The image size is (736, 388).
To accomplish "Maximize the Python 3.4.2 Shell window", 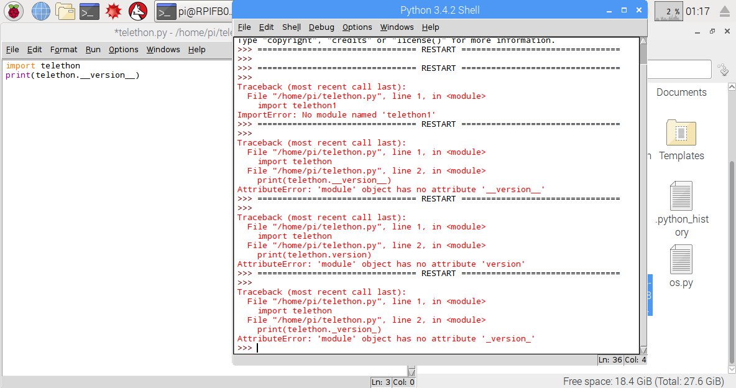I will click(x=624, y=11).
